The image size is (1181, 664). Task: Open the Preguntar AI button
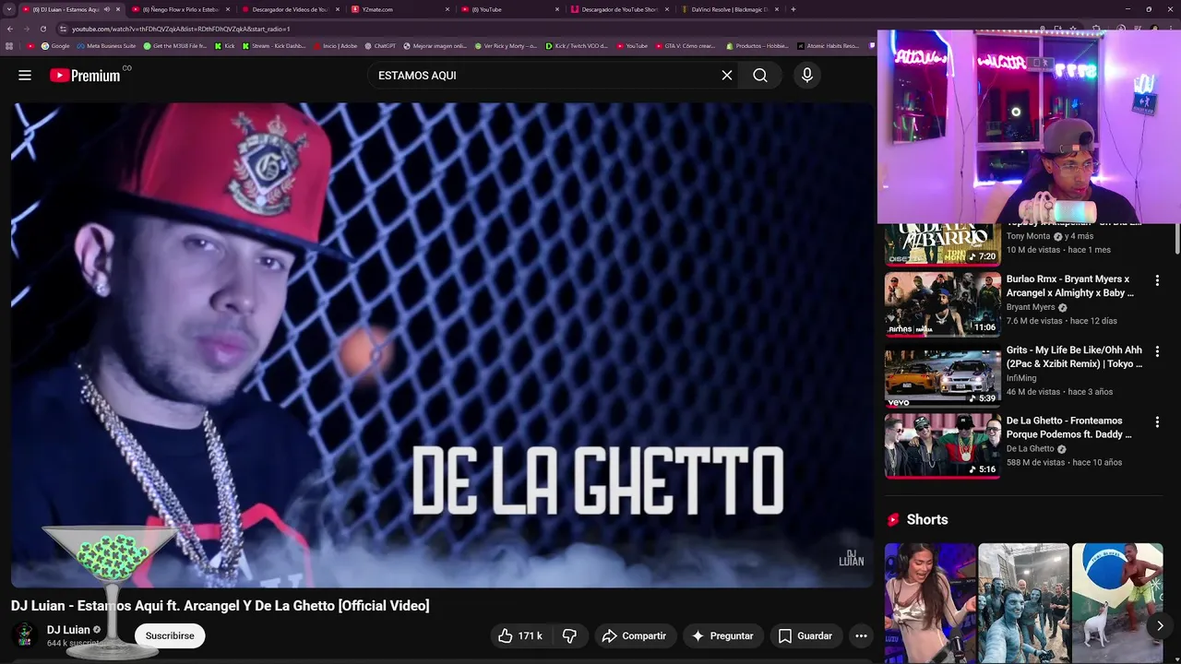click(722, 635)
